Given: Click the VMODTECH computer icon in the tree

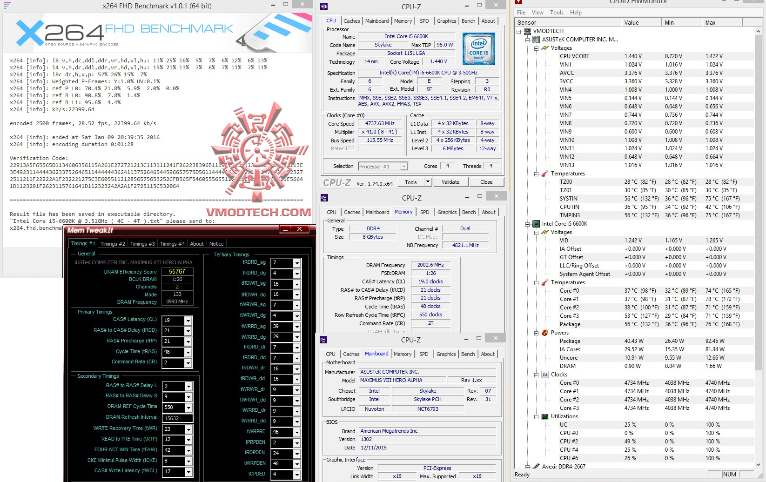Looking at the screenshot, I should [x=527, y=31].
